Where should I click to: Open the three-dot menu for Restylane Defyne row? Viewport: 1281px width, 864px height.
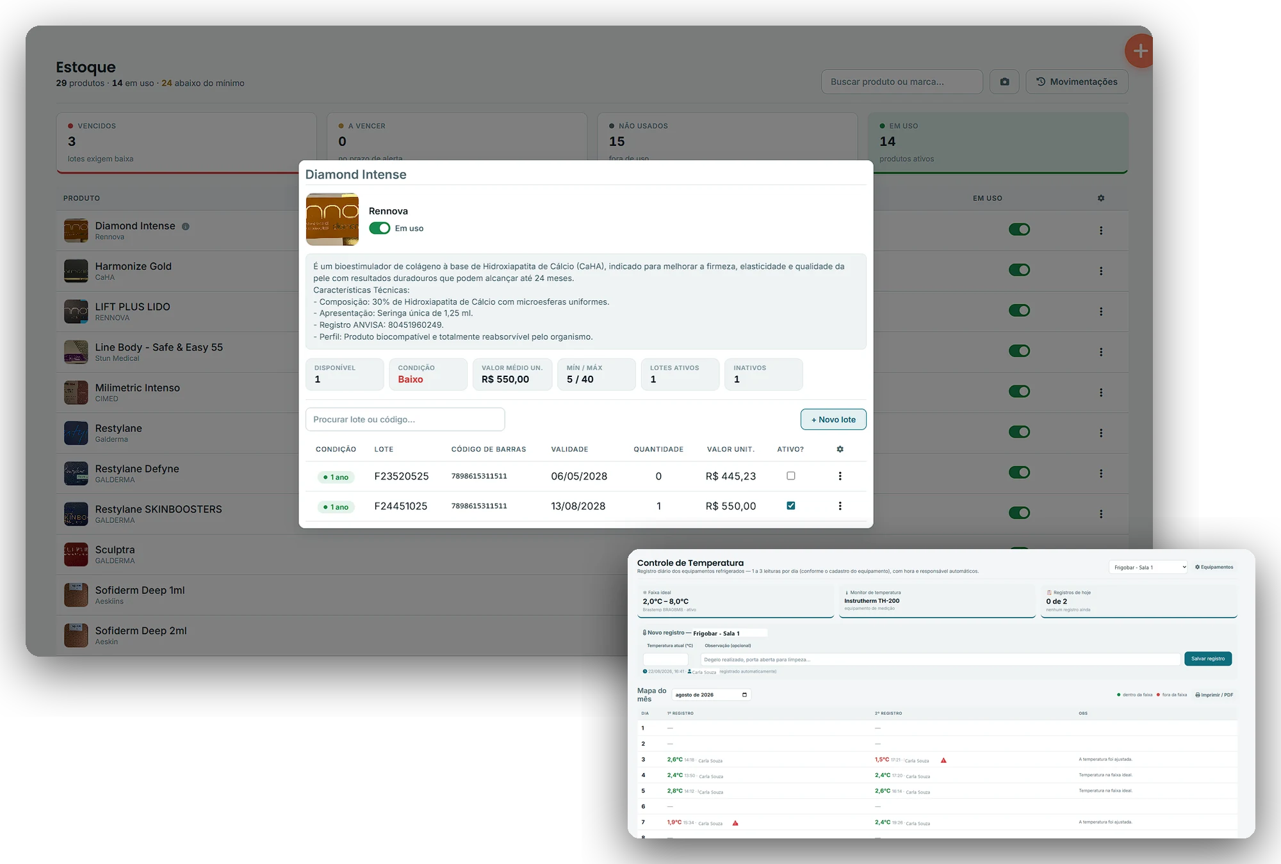[x=1101, y=474]
